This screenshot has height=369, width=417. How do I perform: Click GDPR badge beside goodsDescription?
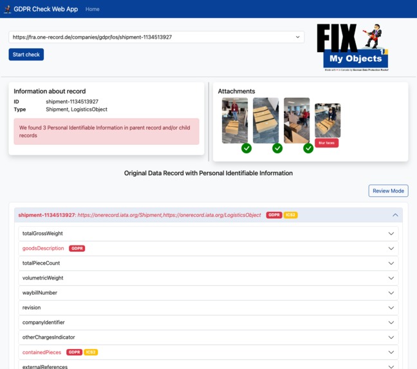pyautogui.click(x=77, y=249)
